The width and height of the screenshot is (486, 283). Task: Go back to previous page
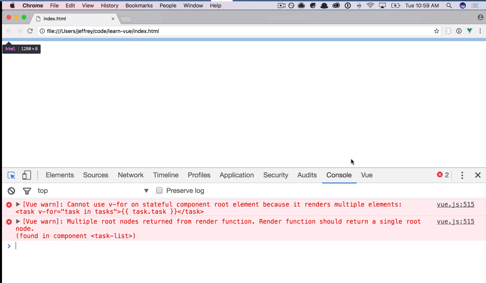[x=9, y=31]
